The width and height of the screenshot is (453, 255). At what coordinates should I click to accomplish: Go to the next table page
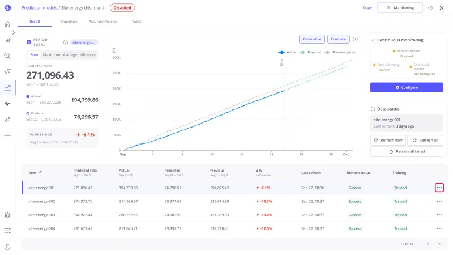tap(439, 244)
